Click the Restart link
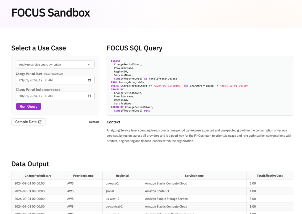Screen dimensions: 302x214 click(94, 122)
